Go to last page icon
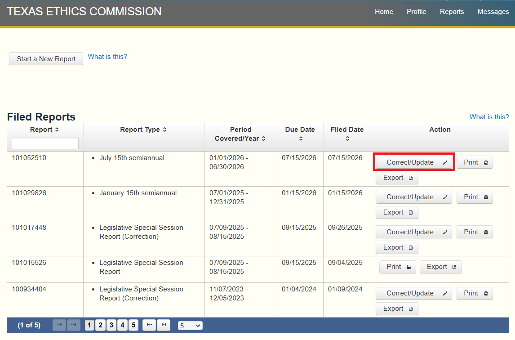 (x=164, y=325)
